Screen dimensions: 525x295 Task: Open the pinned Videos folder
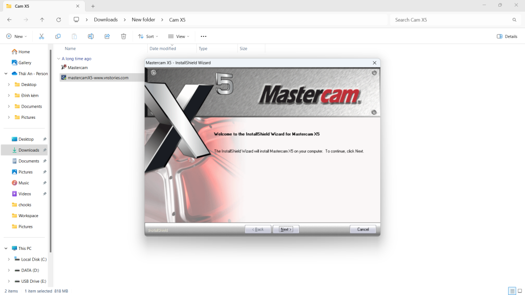[x=25, y=194]
